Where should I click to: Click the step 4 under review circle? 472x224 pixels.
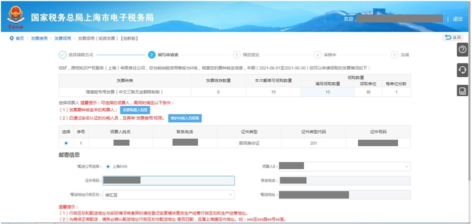[x=318, y=55]
